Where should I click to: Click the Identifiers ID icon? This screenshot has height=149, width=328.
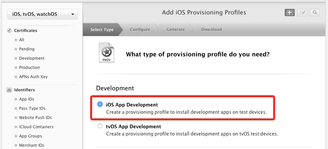(9, 90)
